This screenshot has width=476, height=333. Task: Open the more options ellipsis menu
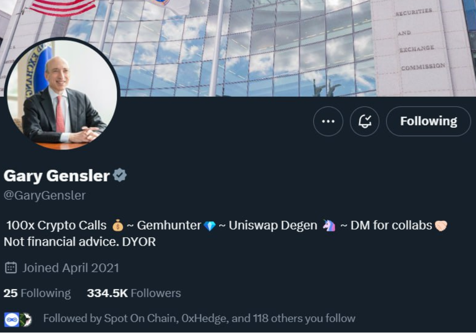pyautogui.click(x=328, y=121)
